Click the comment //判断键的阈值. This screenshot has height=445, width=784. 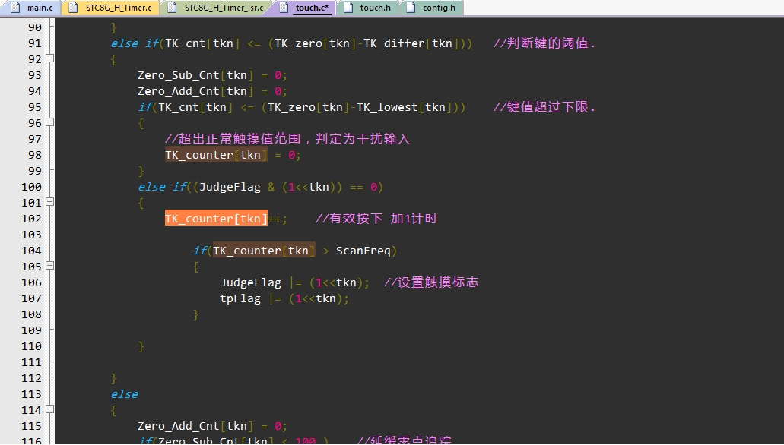point(544,43)
